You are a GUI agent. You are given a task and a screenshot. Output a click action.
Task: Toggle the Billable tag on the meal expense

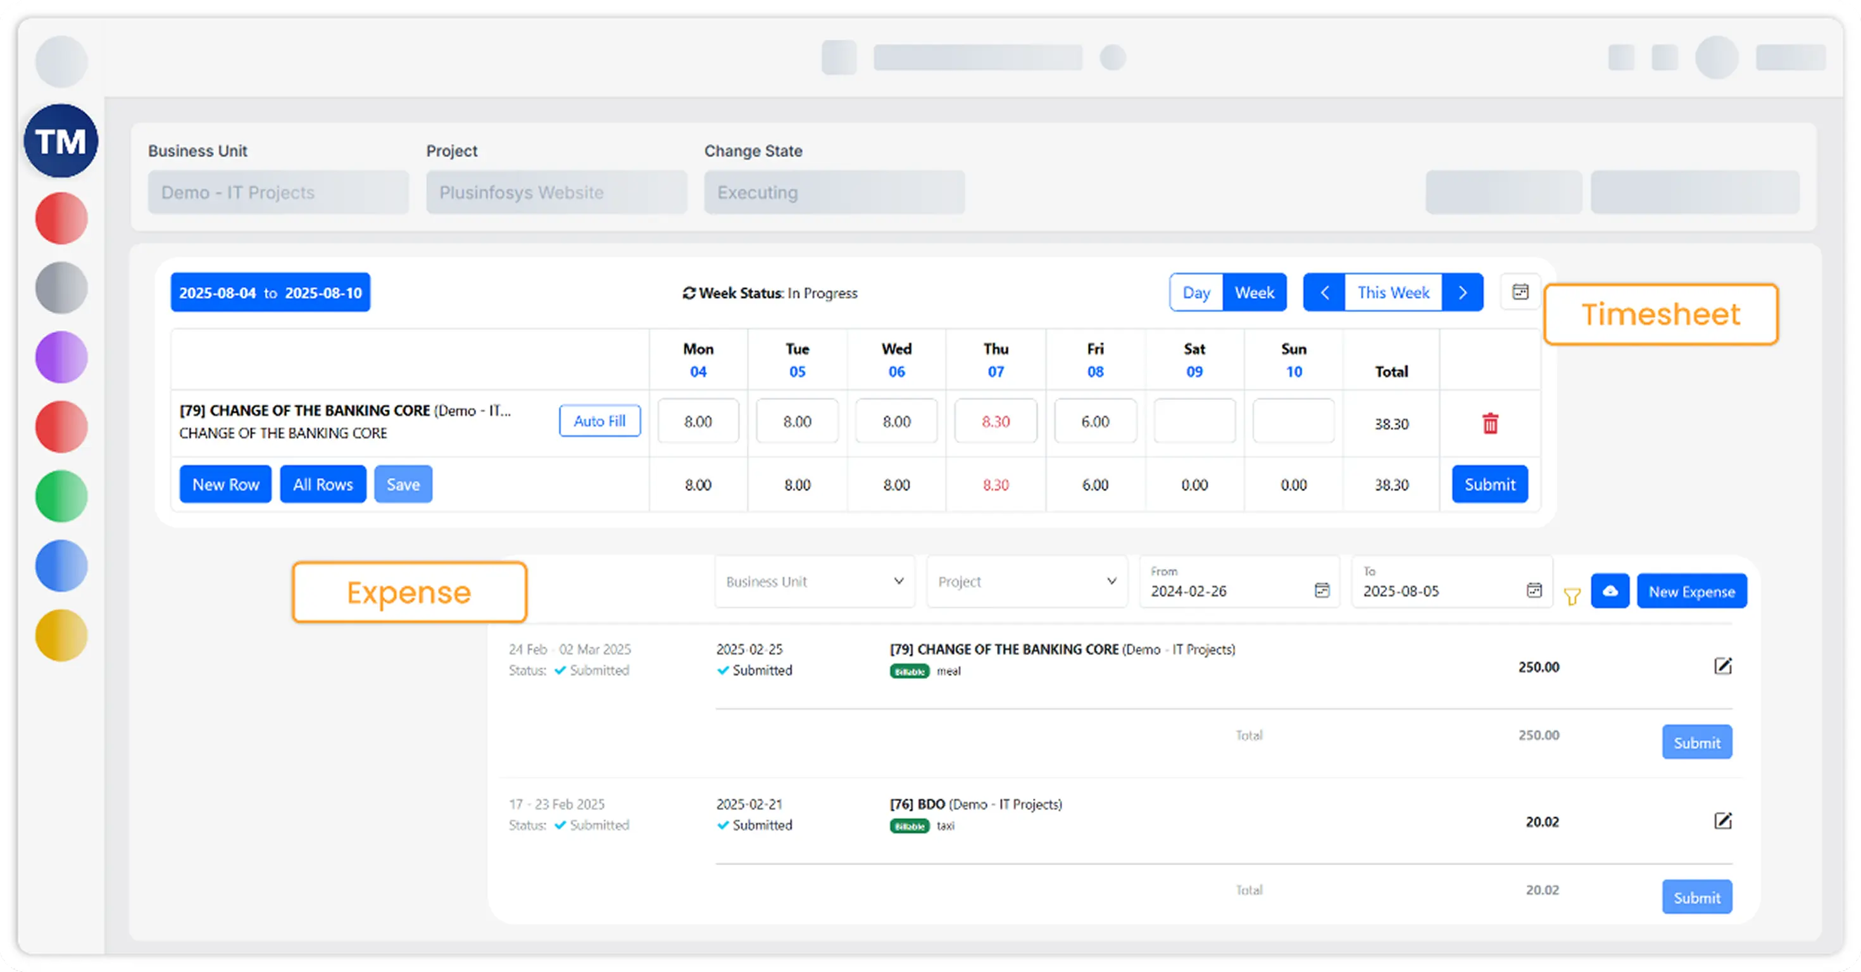pos(909,671)
